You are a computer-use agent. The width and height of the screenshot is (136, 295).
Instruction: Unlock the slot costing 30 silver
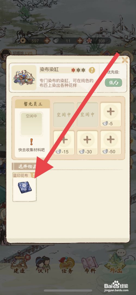[87, 143]
